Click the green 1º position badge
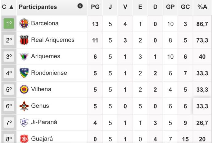Screen dimensions: 212x143 pyautogui.click(x=9, y=24)
